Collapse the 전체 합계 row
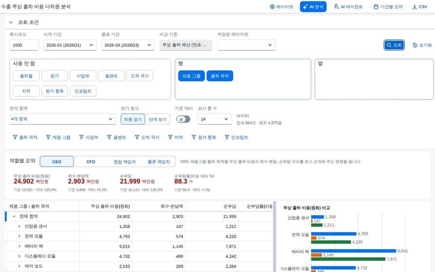 (x=14, y=216)
